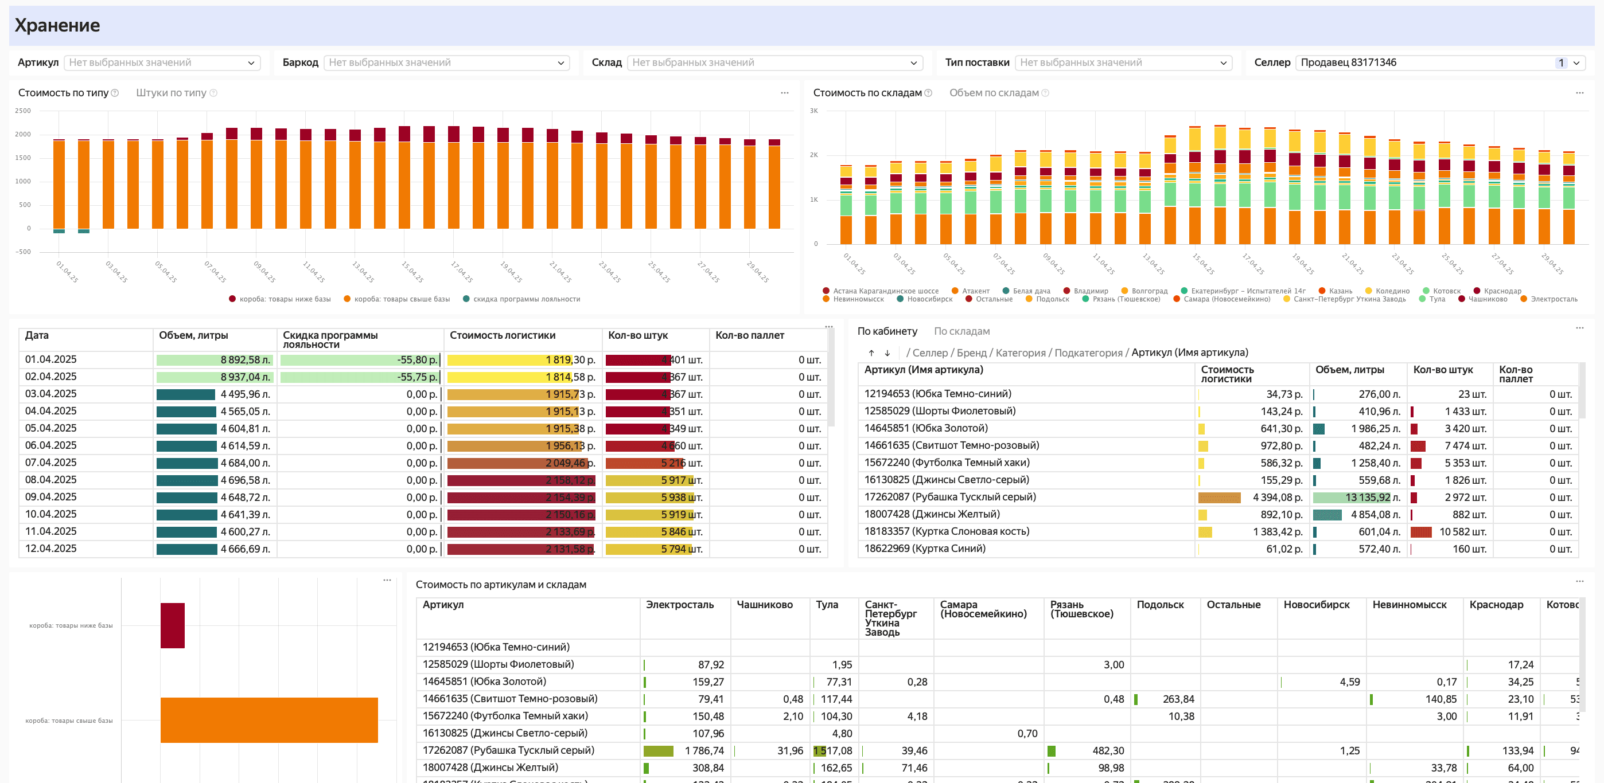The image size is (1604, 783).
Task: Show hint icon for Объем по складам
Action: pyautogui.click(x=1045, y=93)
